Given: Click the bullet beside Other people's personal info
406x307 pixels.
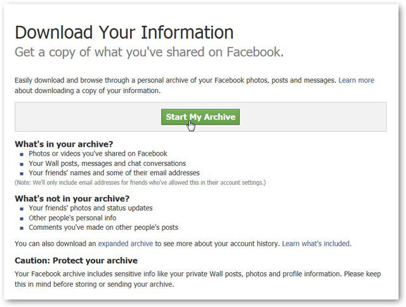Looking at the screenshot, I should (22, 218).
